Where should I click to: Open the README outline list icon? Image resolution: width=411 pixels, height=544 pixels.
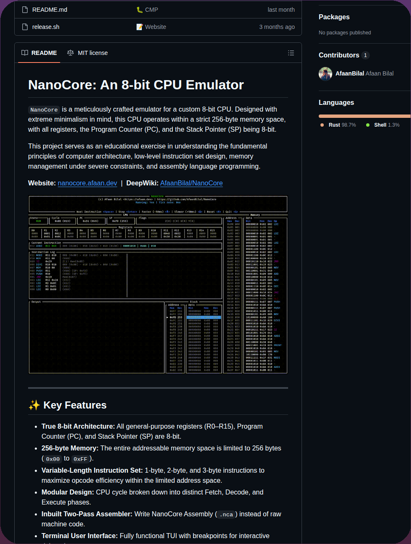291,53
